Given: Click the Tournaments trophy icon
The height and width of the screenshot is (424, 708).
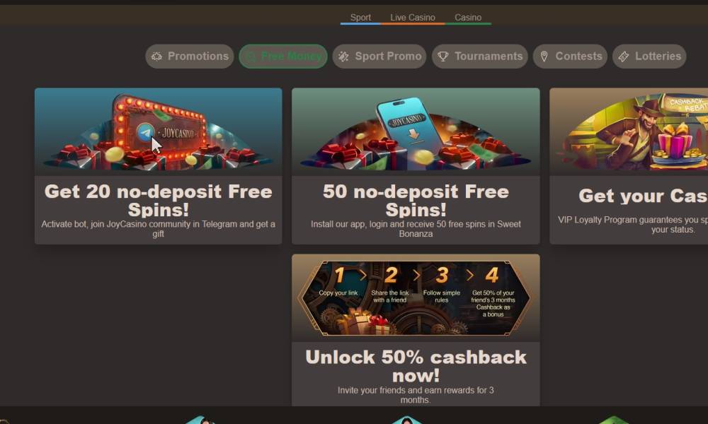Looking at the screenshot, I should coord(443,57).
